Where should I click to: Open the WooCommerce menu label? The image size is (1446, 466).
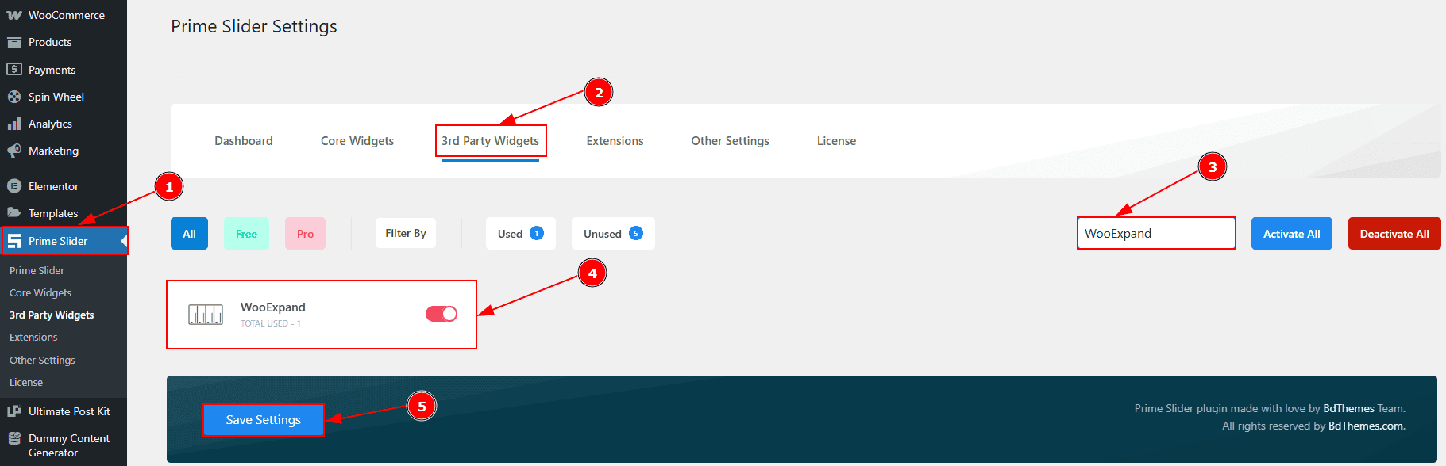(67, 15)
